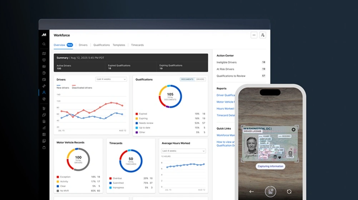Open the Timecard Detail report link
The image size is (358, 200).
click(225, 115)
